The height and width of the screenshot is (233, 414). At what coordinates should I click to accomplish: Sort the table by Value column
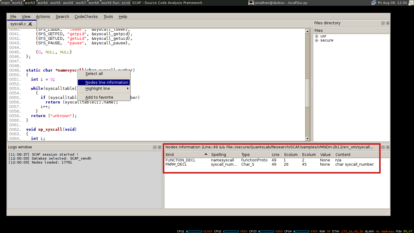point(326,154)
